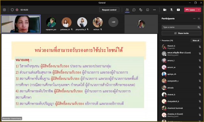
Task: Open Participants panel more options ellipsis
Action: tap(194, 19)
